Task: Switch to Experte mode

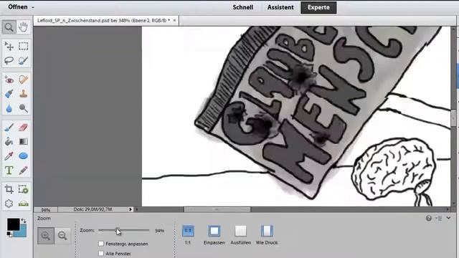Action: [x=318, y=7]
